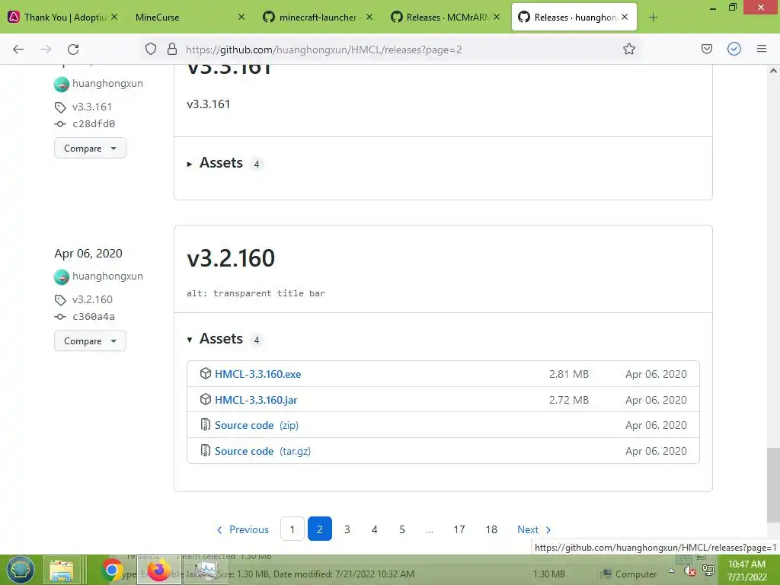Image resolution: width=780 pixels, height=585 pixels.
Task: Click package icon for HMCL-3.3.160.exe
Action: [206, 373]
